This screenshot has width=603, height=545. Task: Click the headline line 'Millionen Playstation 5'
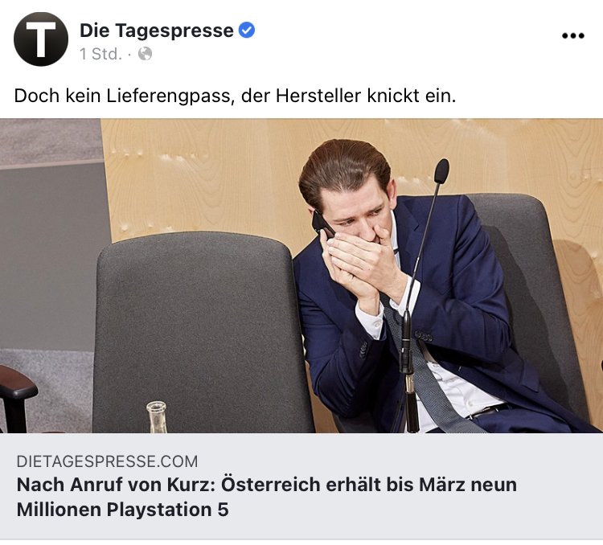[x=123, y=510]
